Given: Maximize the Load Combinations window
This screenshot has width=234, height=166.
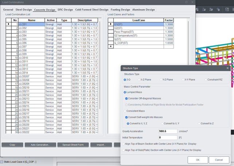Looking at the screenshot, I should [186, 2].
